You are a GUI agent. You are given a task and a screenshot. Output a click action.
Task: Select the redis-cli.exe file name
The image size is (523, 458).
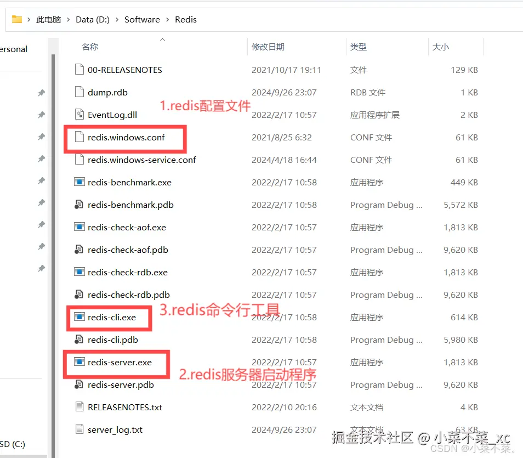pyautogui.click(x=112, y=317)
